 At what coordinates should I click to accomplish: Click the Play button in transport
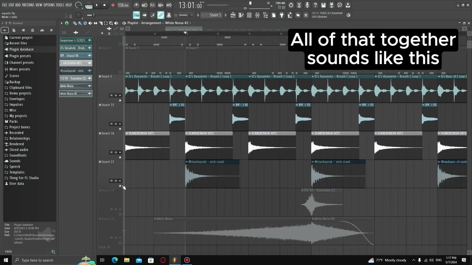pos(97,5)
